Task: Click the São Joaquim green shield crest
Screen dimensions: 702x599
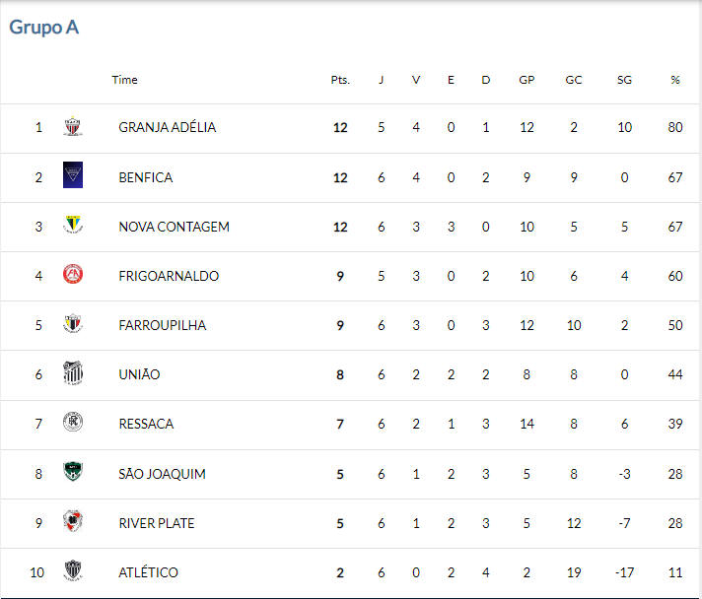Action: [x=73, y=472]
